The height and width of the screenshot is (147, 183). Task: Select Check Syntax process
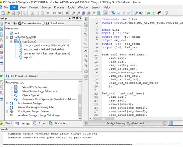(31, 95)
